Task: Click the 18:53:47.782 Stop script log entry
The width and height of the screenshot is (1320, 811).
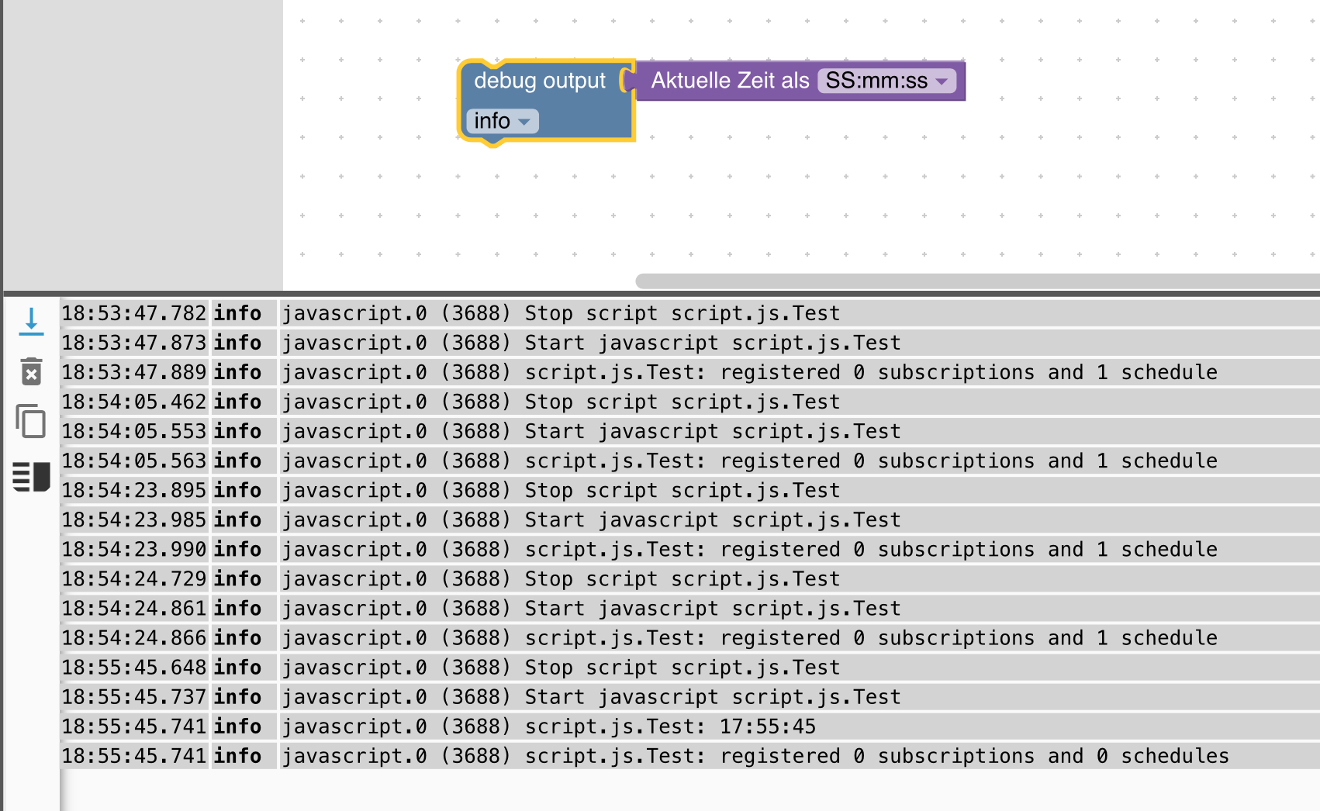Action: click(x=690, y=313)
